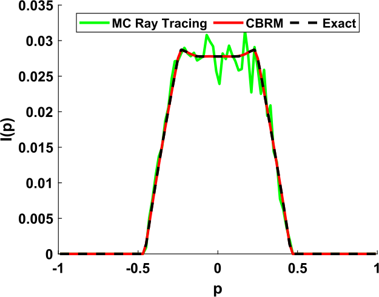Click the y-axis tick value 0.035

36,6
